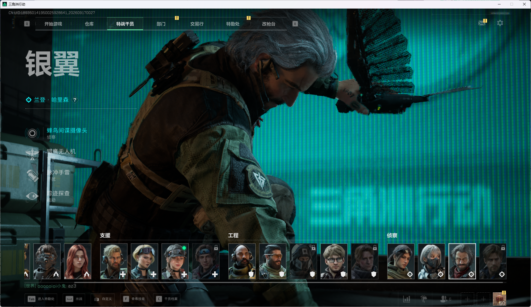Viewport: 531px width, 307px height.
Task: Open the 部门 tab
Action: click(x=161, y=24)
